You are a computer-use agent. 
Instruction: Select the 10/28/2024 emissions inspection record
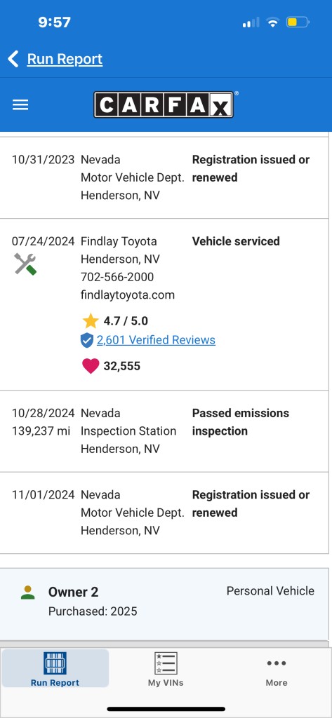[x=164, y=431]
